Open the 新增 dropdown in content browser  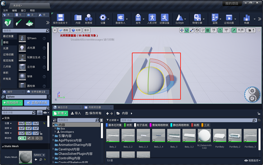60,113
